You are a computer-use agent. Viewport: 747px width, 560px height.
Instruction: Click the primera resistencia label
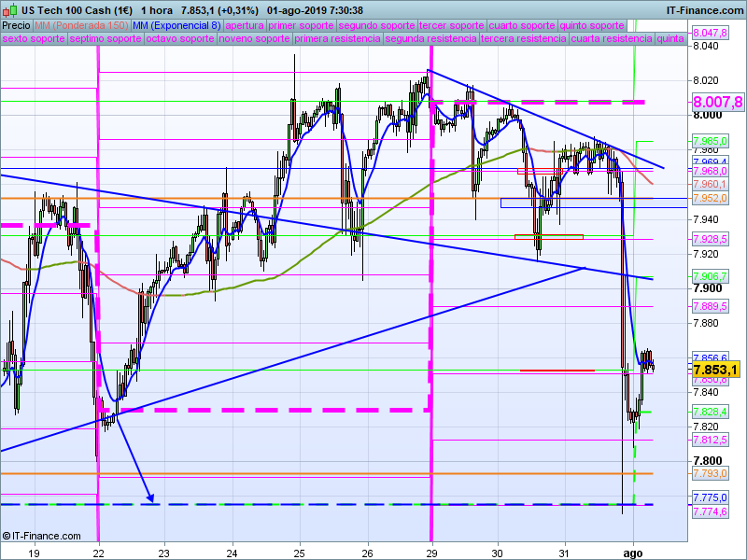tap(337, 38)
